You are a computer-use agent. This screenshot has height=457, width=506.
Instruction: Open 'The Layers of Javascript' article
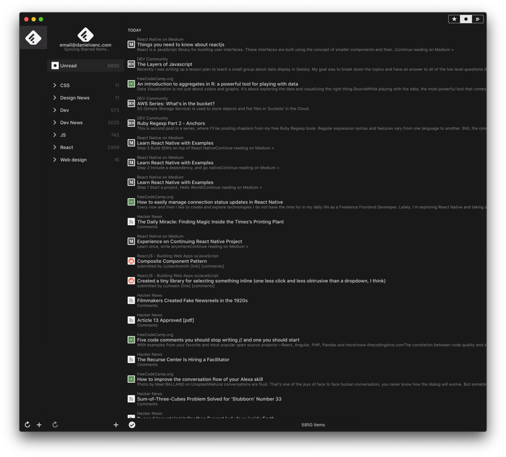click(x=165, y=64)
